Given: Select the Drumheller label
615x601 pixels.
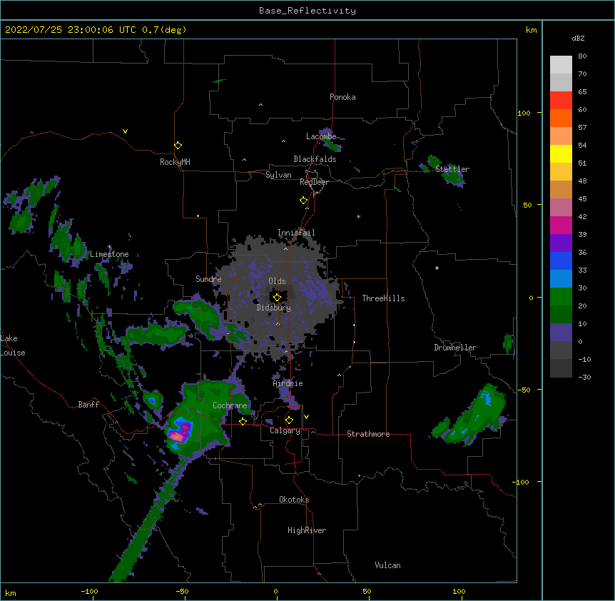Looking at the screenshot, I should pyautogui.click(x=455, y=348).
